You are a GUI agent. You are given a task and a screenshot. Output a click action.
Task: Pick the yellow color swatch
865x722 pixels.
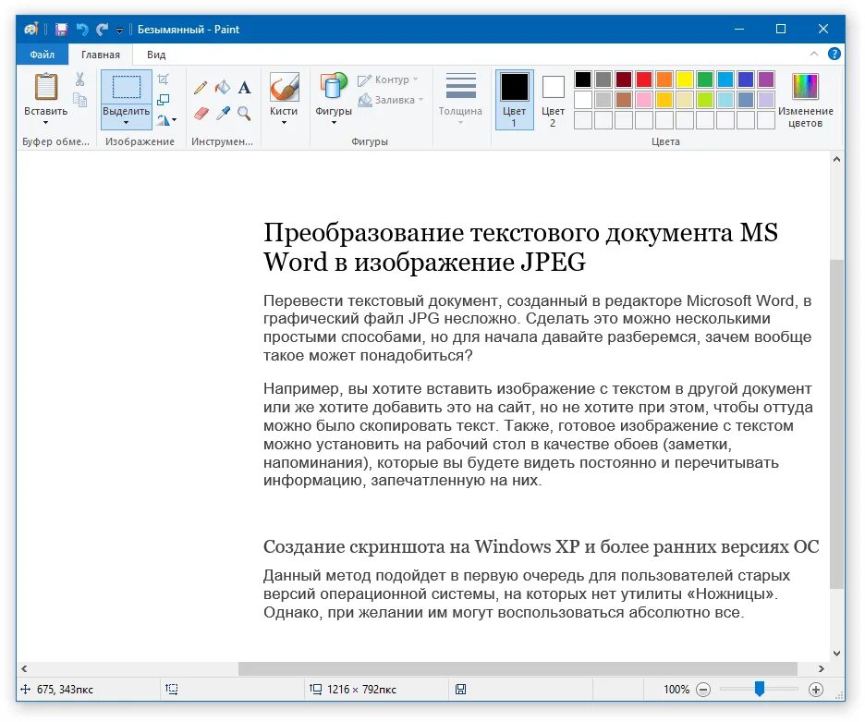click(685, 80)
